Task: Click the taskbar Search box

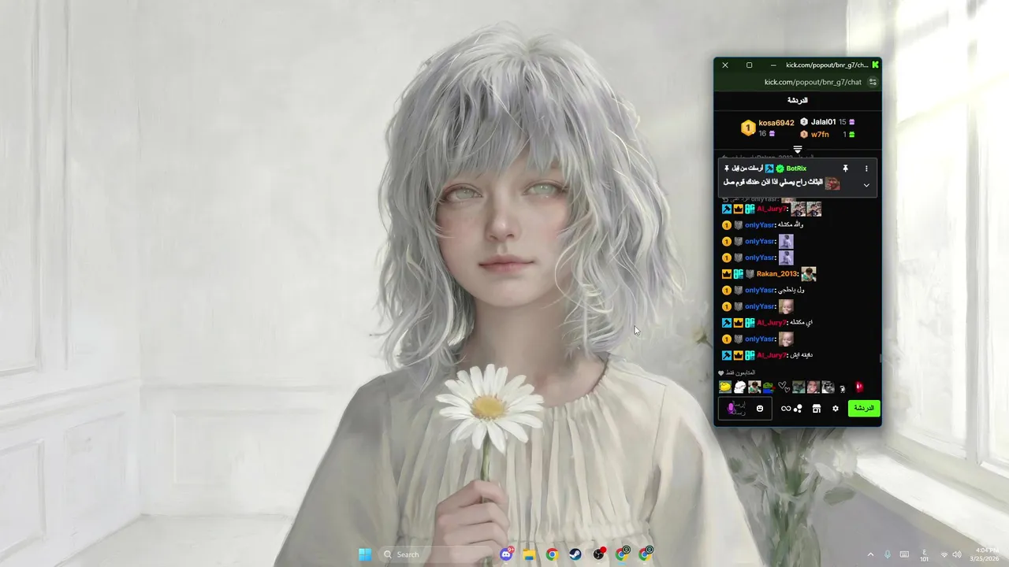Action: click(436, 554)
